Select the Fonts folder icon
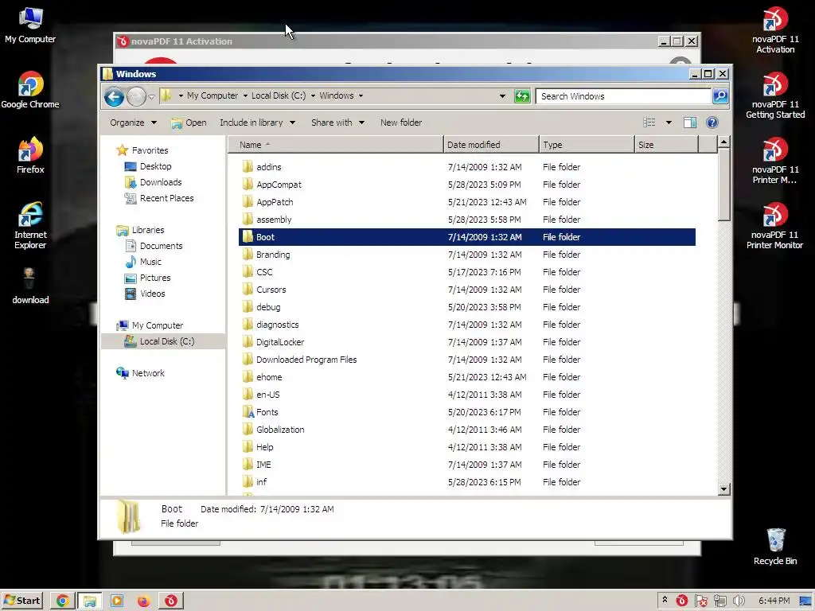The height and width of the screenshot is (611, 815). [x=248, y=412]
